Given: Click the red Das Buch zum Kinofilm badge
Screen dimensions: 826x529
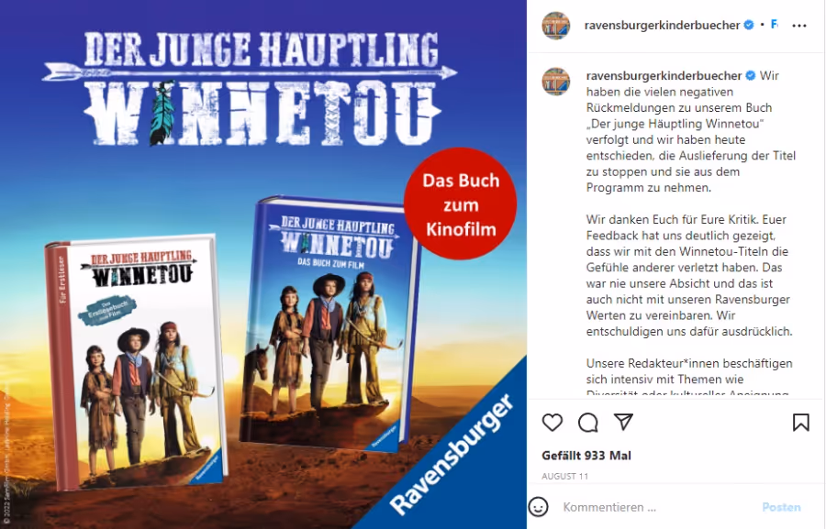Looking at the screenshot, I should (460, 204).
